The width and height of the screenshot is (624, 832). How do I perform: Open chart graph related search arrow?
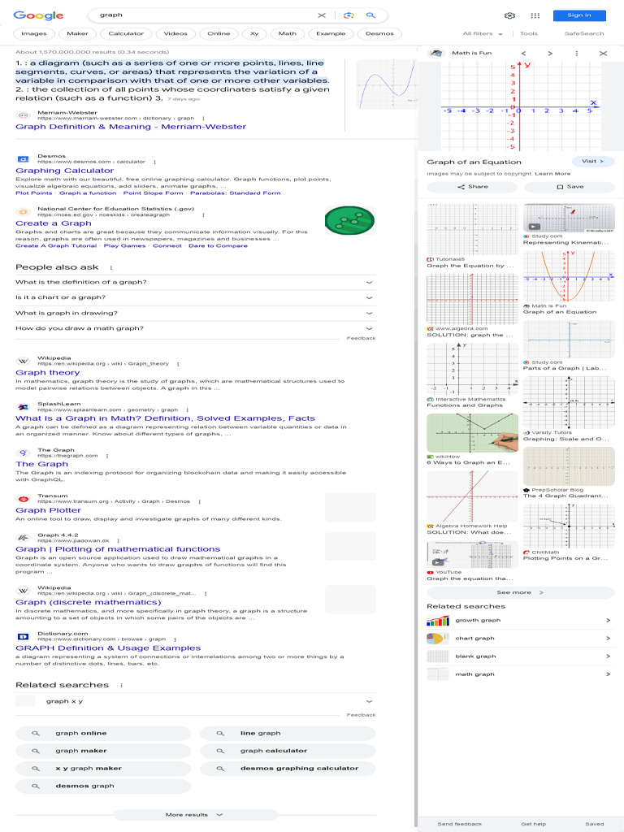tap(608, 639)
